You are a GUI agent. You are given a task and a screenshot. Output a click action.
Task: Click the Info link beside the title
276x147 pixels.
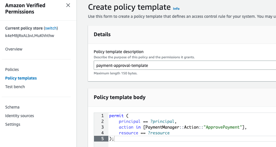176,9
